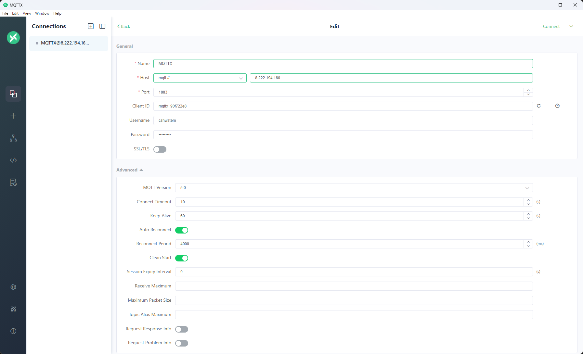Image resolution: width=583 pixels, height=354 pixels.
Task: Open the Connections page icon in sidebar
Action: [x=13, y=94]
